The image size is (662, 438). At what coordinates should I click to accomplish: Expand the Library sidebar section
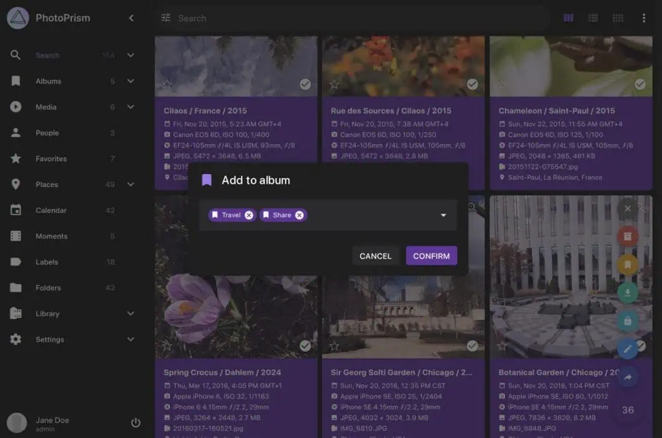(131, 314)
